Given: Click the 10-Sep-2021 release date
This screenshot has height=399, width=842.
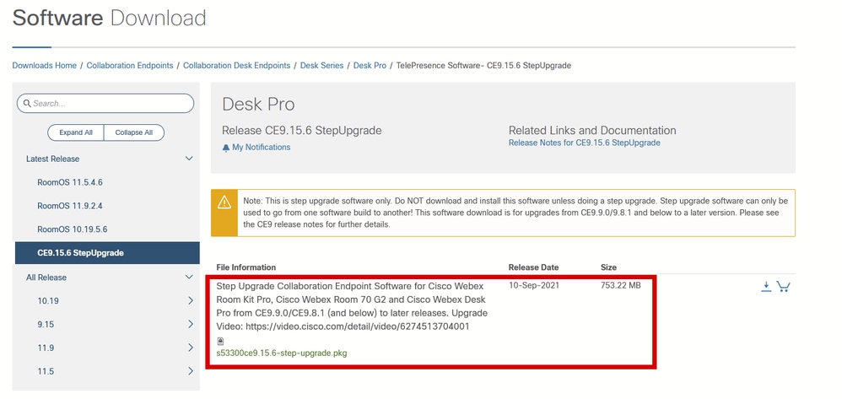Looking at the screenshot, I should [x=534, y=286].
